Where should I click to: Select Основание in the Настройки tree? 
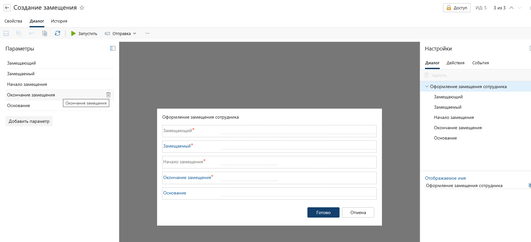click(x=445, y=138)
